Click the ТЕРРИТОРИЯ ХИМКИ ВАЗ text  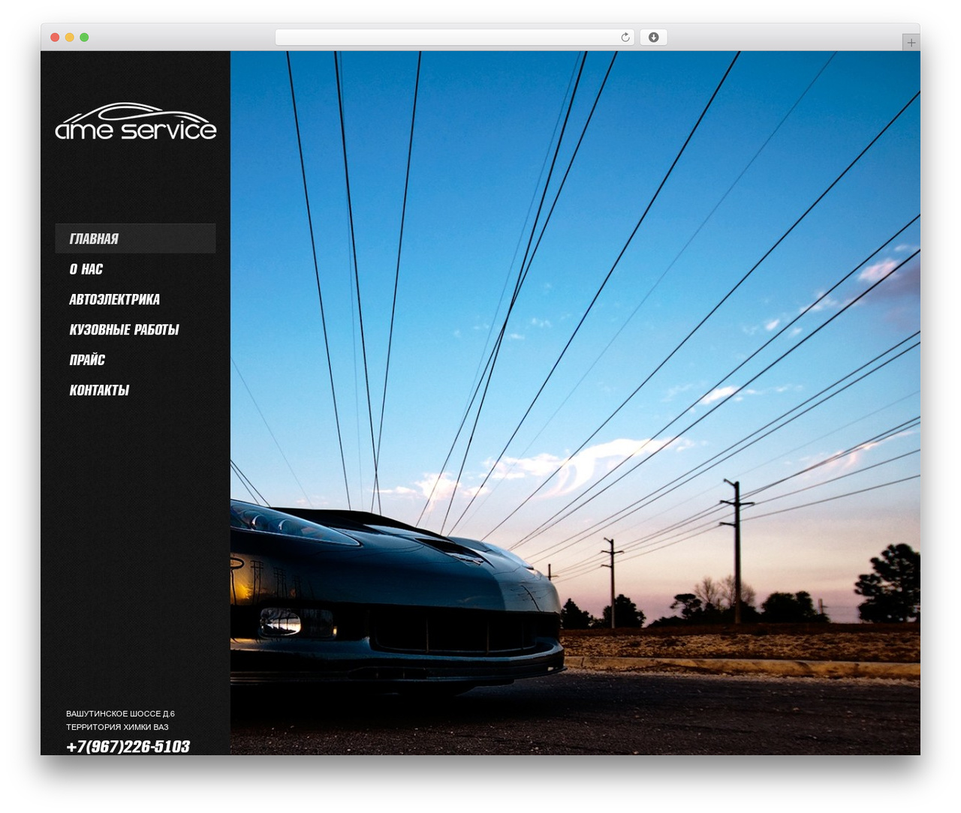point(117,727)
